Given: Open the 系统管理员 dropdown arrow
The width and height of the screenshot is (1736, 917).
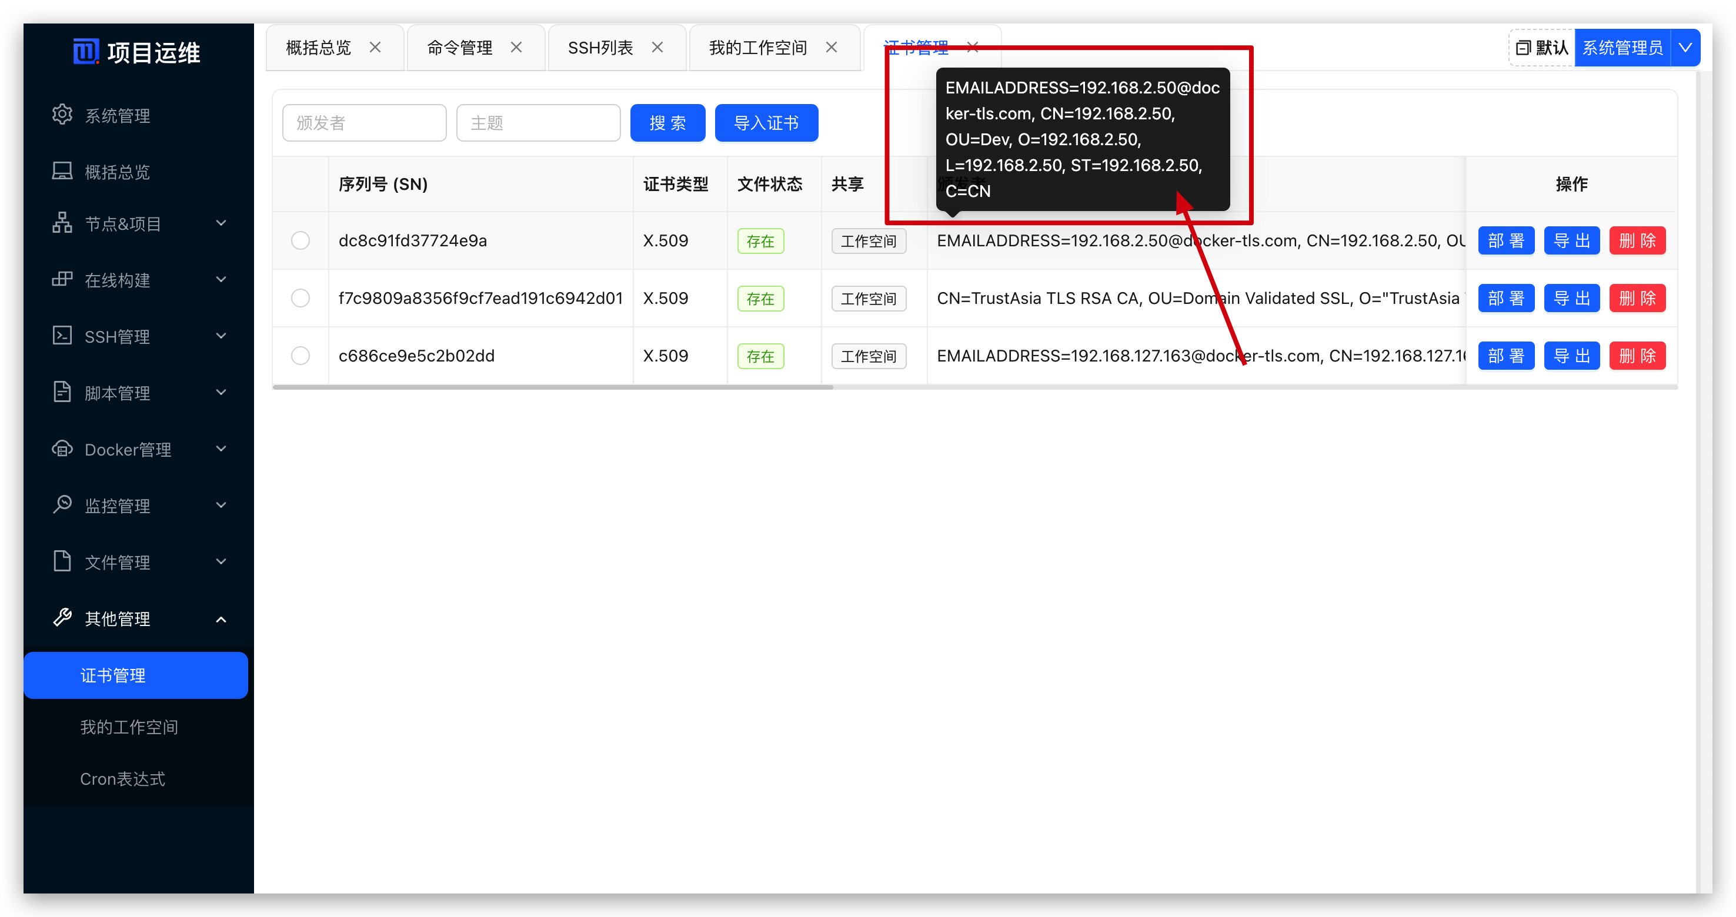Looking at the screenshot, I should 1685,48.
